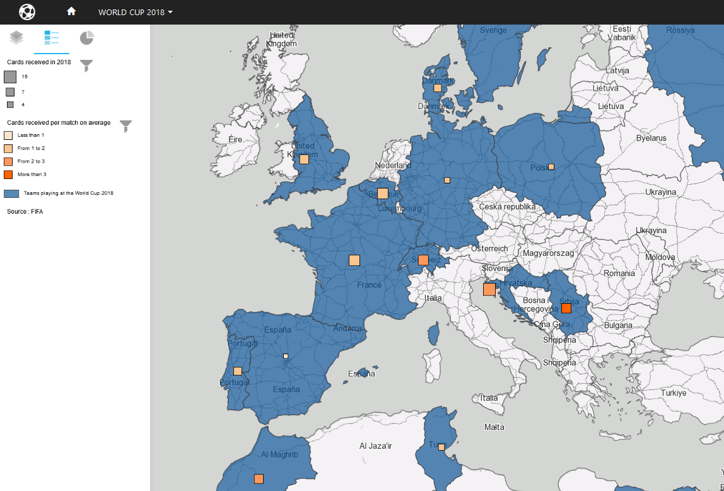Click the France card marker on map
The height and width of the screenshot is (491, 724).
click(354, 260)
